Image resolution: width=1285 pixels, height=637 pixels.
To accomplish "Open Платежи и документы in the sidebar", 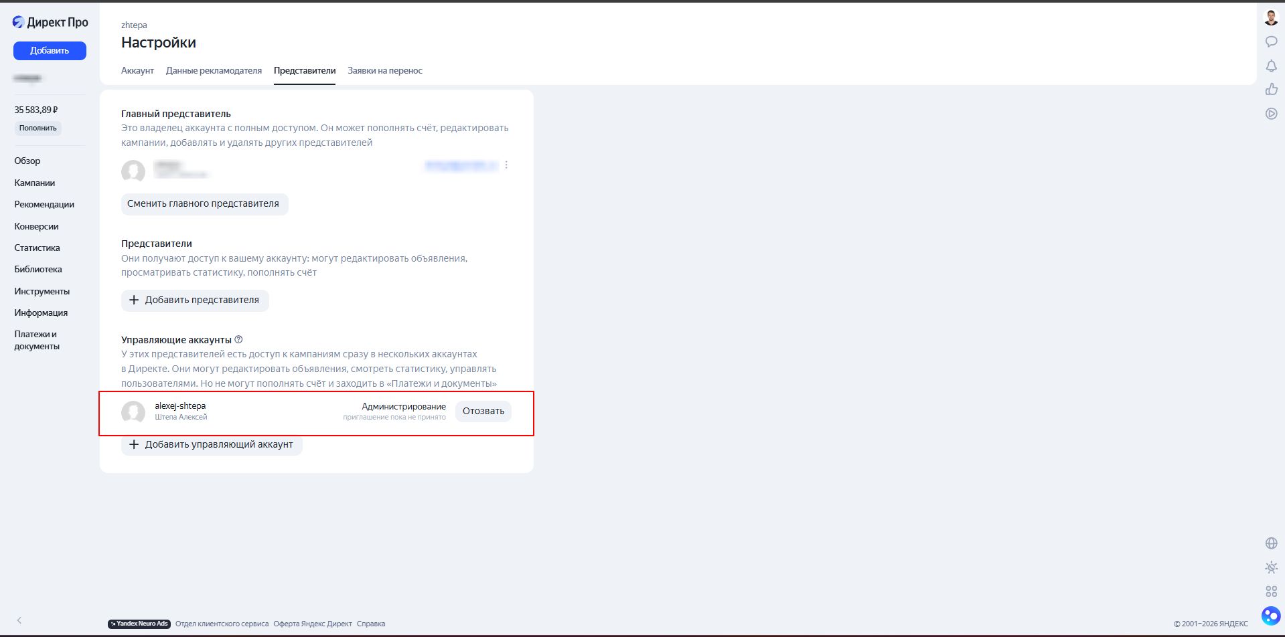I will [x=37, y=340].
